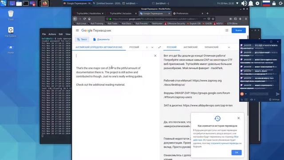Go to Firefox home page icon
284x160 pixels.
(x=89, y=19)
